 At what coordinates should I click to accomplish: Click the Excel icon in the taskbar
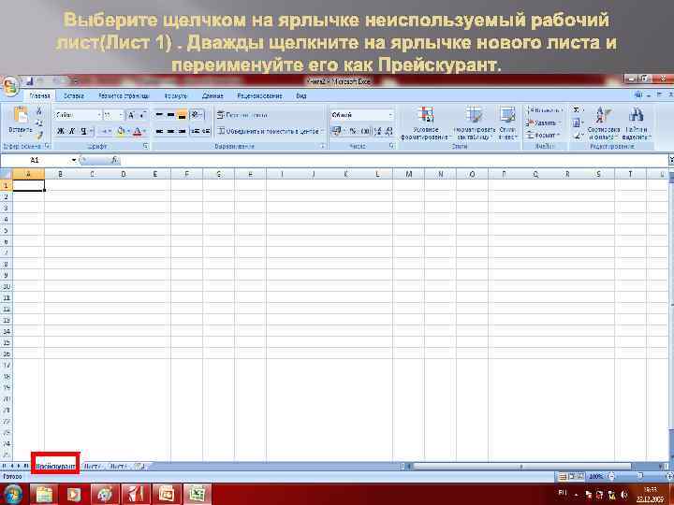pos(198,495)
